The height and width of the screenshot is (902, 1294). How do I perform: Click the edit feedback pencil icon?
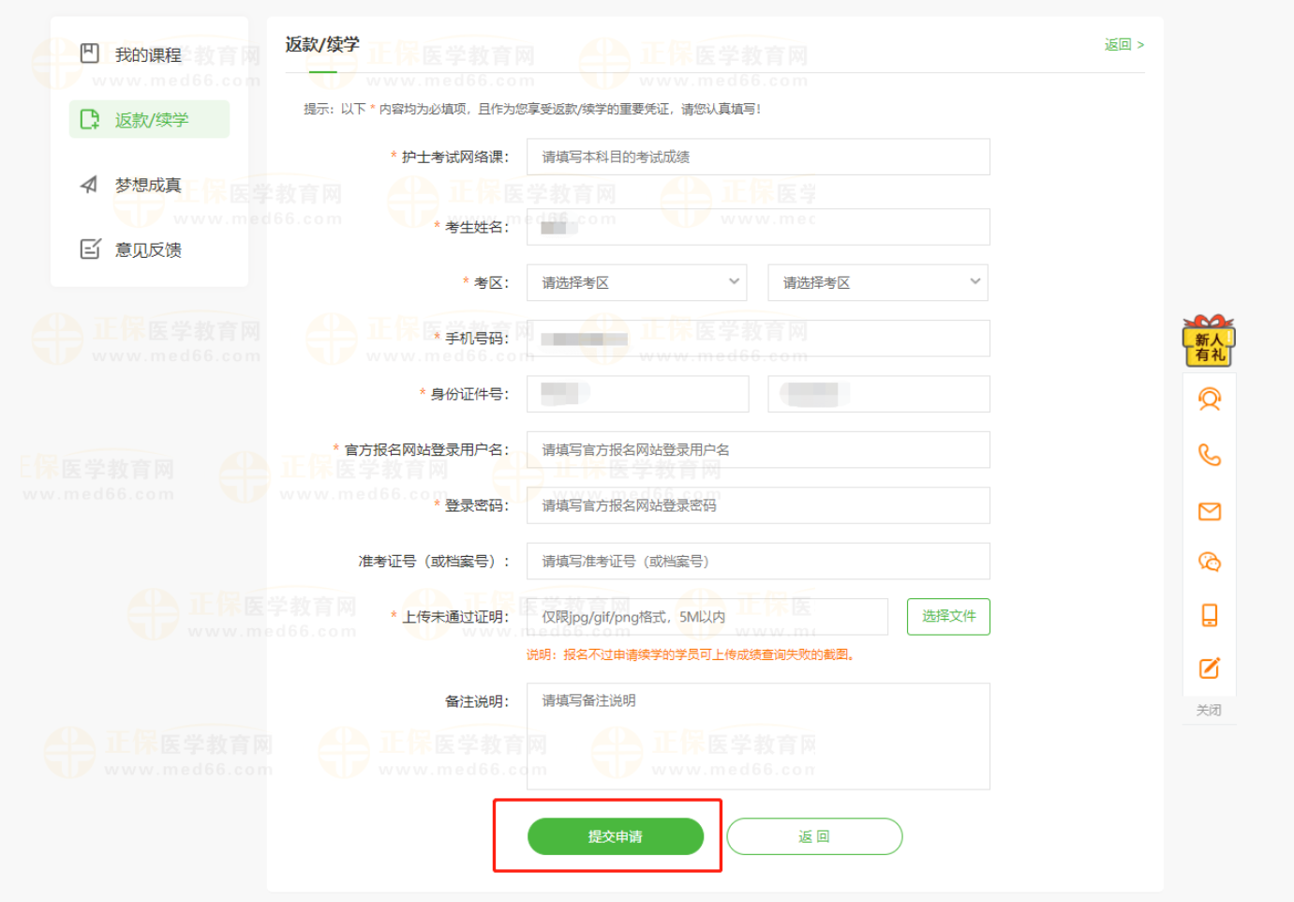[1209, 669]
